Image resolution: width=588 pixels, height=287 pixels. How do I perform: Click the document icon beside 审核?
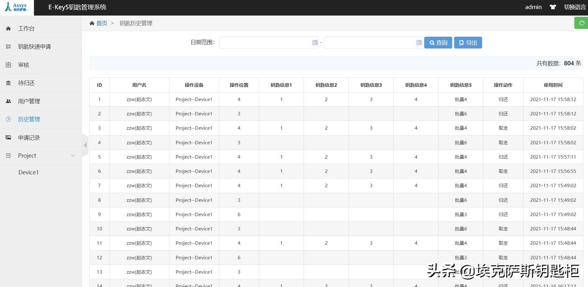click(x=8, y=65)
